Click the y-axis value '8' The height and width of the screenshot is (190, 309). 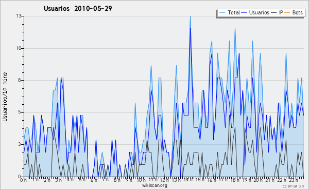(20, 80)
